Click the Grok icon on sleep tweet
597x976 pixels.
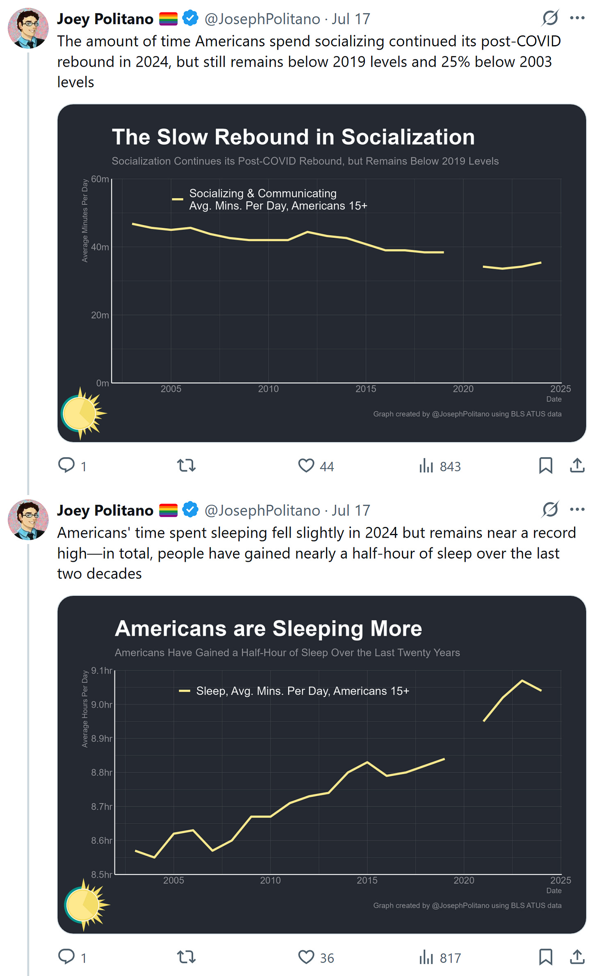pos(550,509)
